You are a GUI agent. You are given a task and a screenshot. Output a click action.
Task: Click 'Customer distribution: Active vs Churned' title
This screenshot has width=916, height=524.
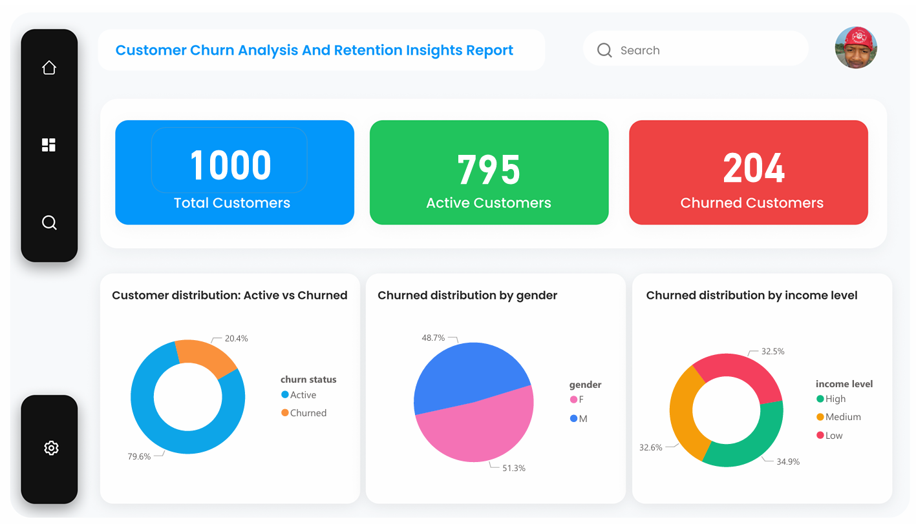[229, 296]
